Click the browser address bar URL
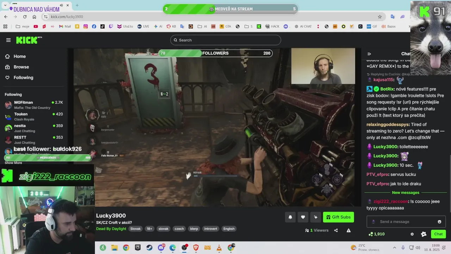This screenshot has width=451, height=254. tap(67, 17)
